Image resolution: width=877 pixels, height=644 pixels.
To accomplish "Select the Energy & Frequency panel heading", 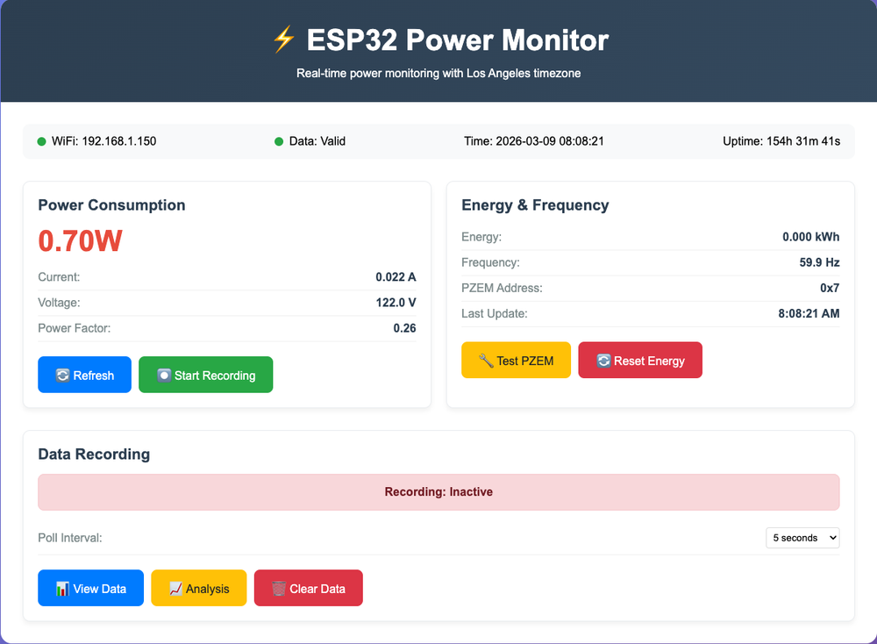I will tap(535, 205).
